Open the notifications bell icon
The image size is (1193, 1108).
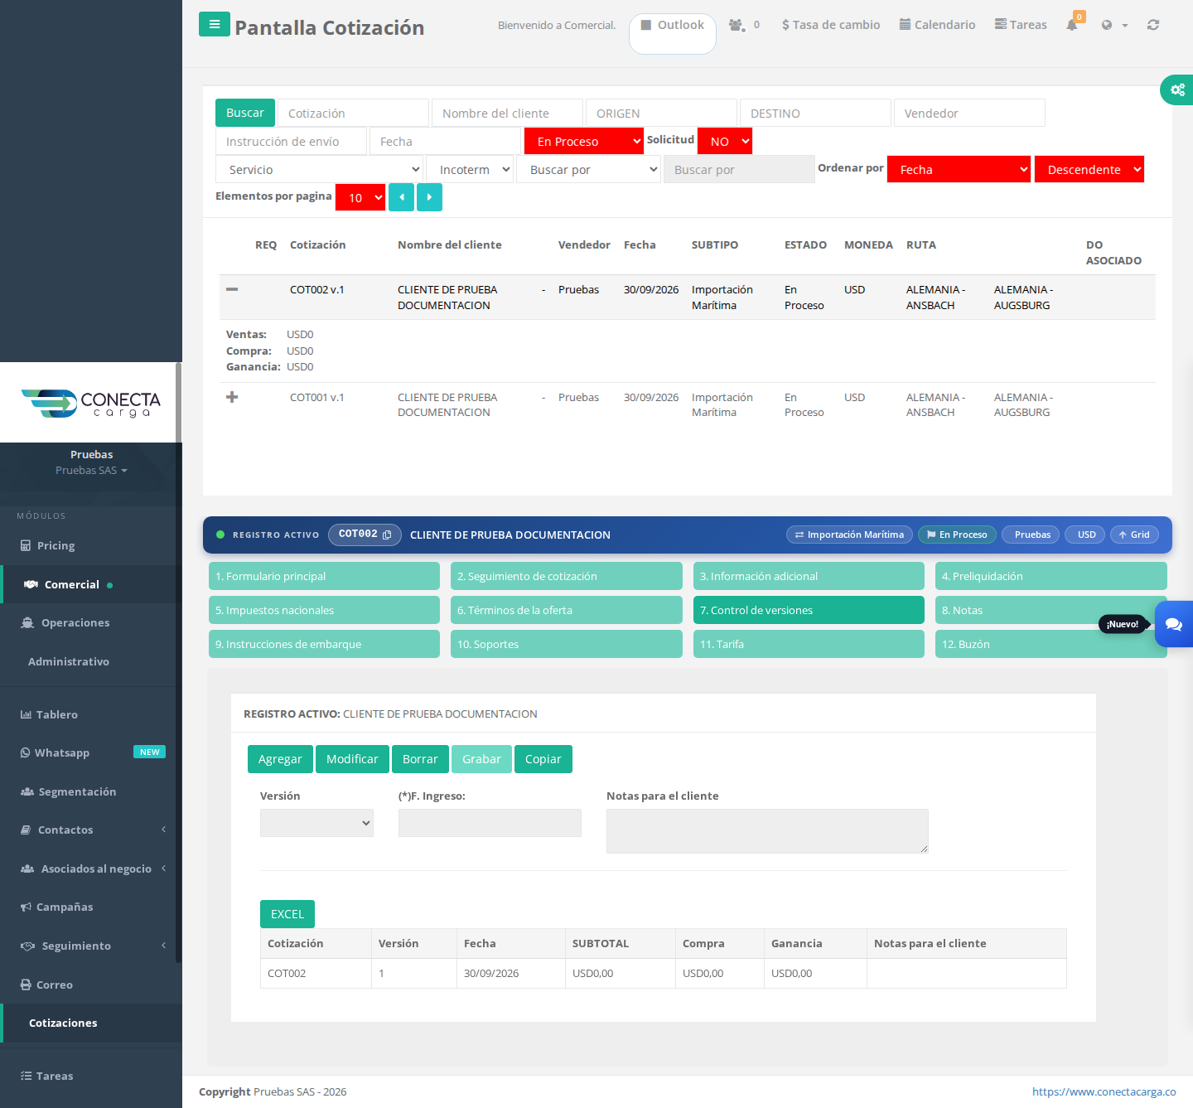[x=1072, y=25]
